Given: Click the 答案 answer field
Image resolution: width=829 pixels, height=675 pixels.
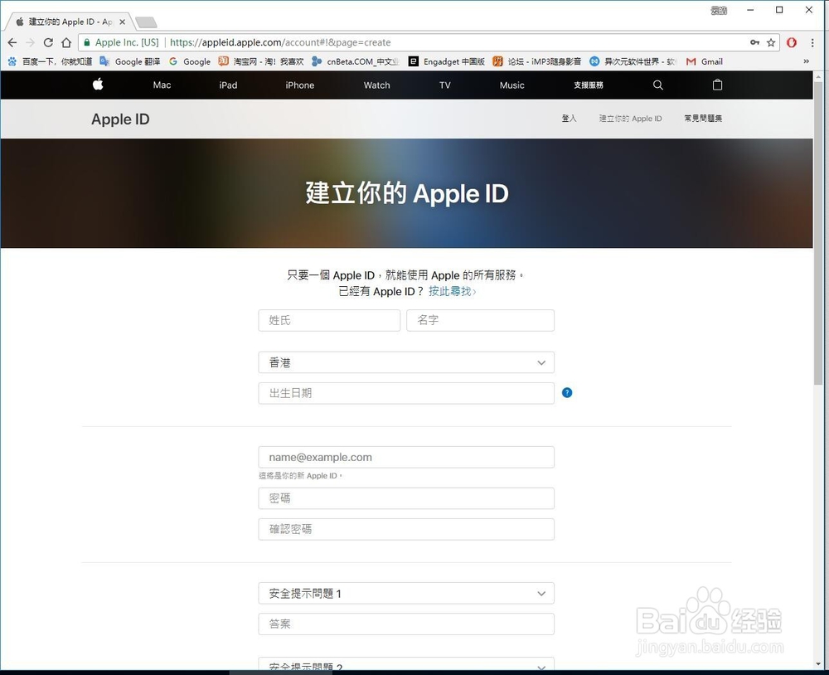Looking at the screenshot, I should 406,624.
